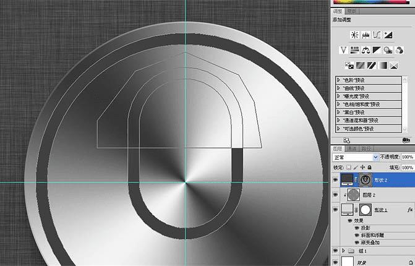Enable lock position move icon
This screenshot has height=266, width=415.
point(362,167)
